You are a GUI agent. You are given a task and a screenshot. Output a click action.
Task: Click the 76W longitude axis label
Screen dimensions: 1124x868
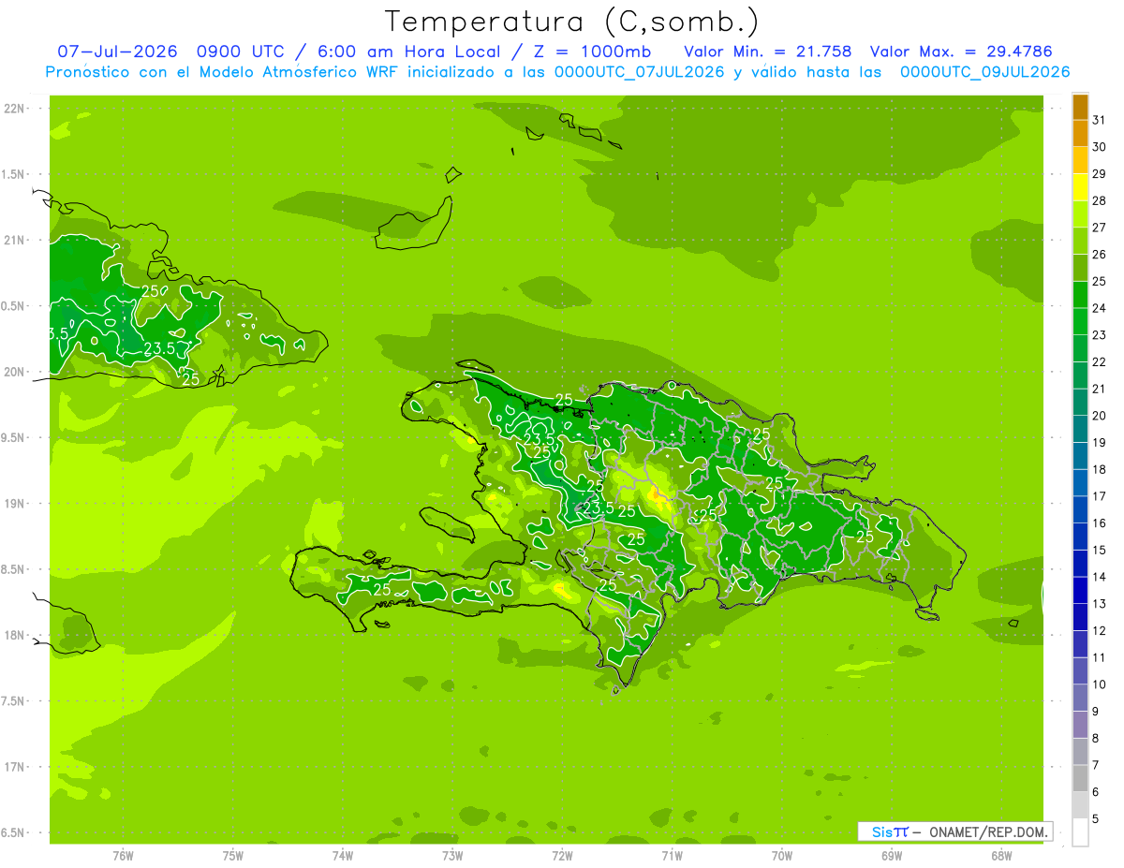click(123, 855)
